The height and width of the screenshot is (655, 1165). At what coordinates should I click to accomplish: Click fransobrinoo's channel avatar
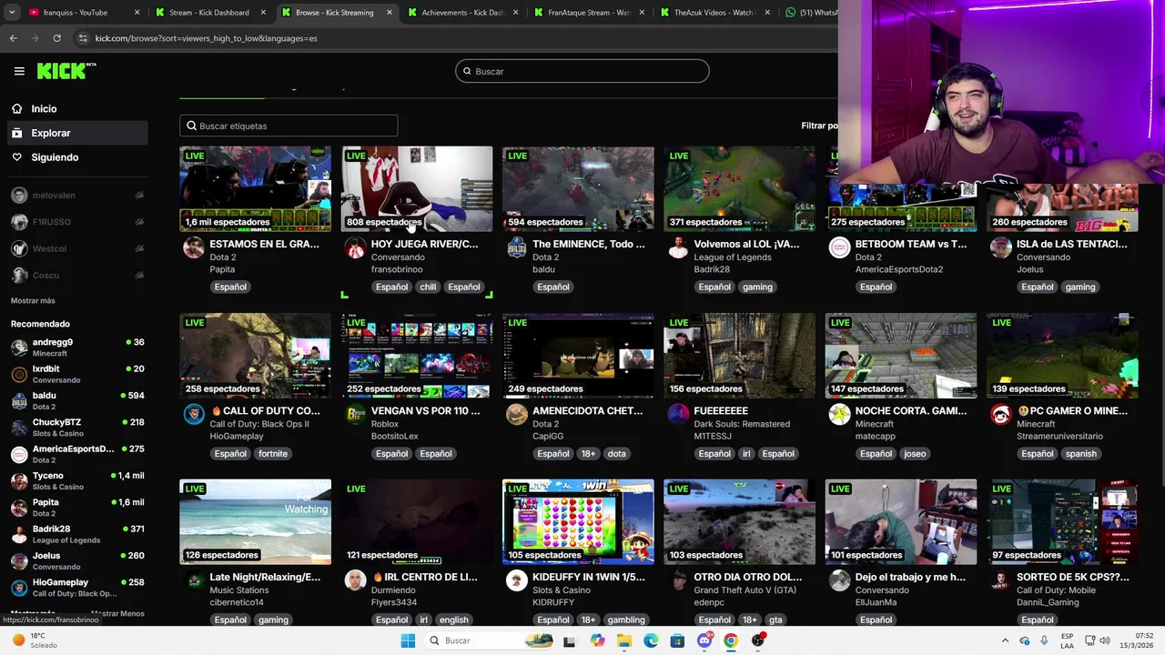(355, 248)
